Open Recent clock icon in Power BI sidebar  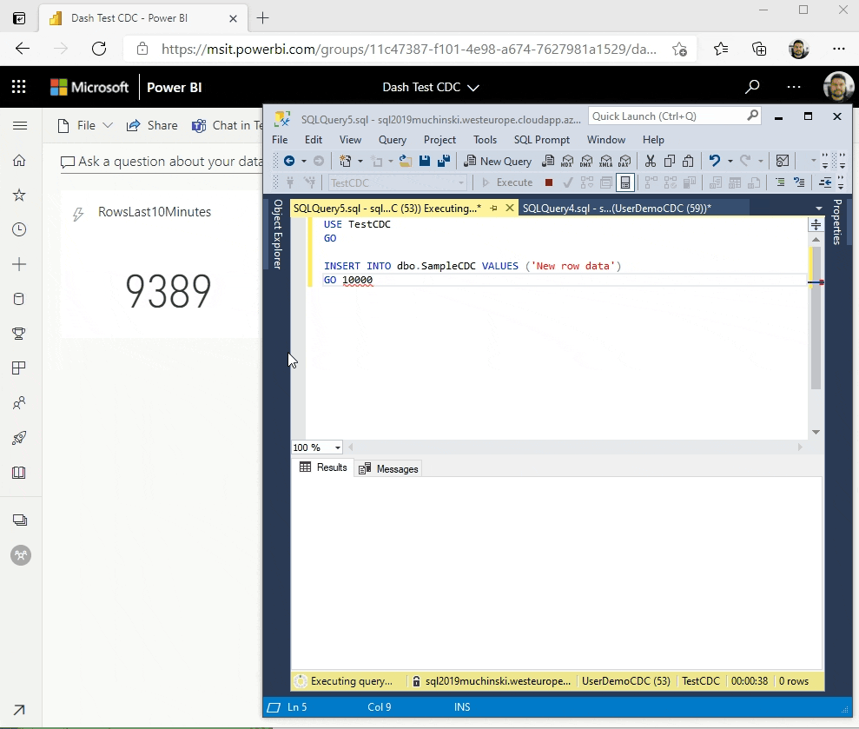[19, 230]
